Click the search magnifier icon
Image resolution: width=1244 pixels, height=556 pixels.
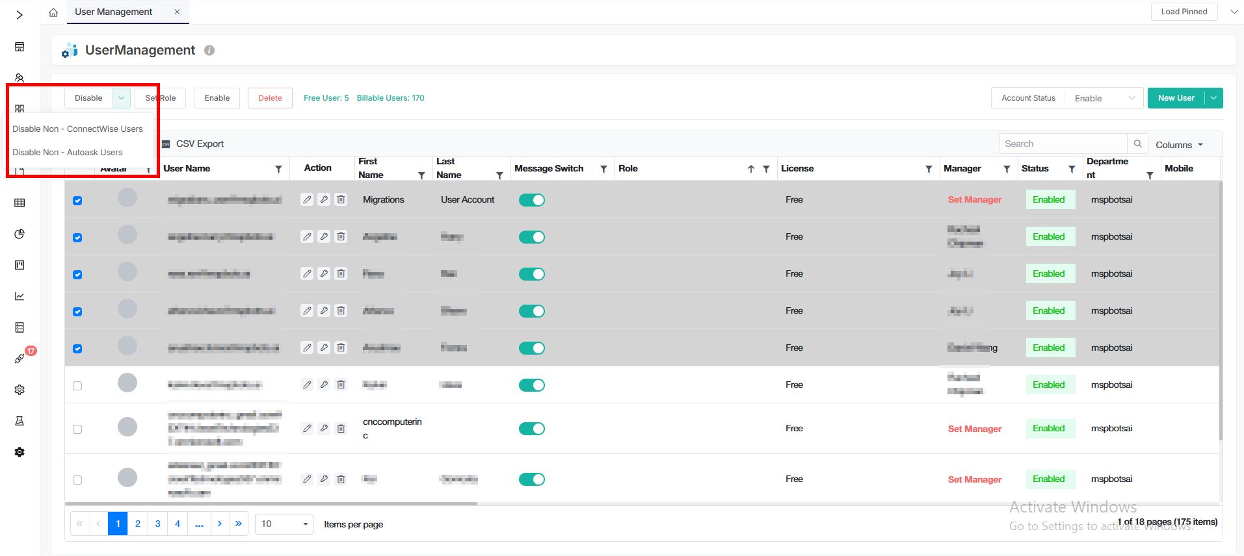1137,144
